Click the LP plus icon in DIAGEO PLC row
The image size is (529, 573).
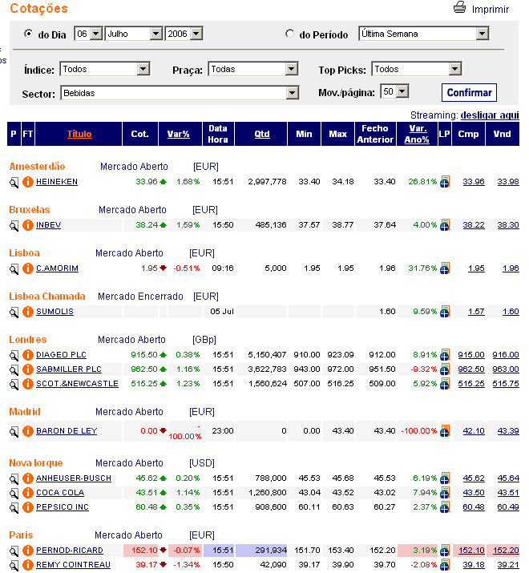point(445,355)
